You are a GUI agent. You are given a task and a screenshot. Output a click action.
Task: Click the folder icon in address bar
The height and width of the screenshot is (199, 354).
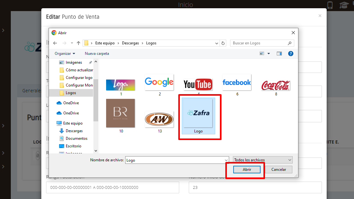click(86, 43)
